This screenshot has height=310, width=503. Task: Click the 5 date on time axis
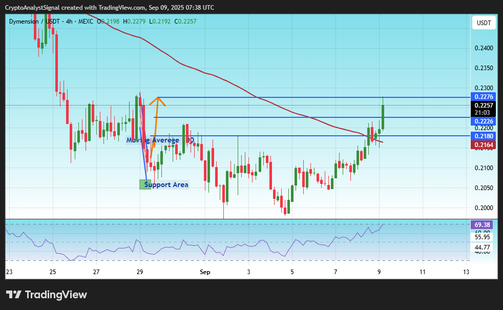click(x=292, y=272)
